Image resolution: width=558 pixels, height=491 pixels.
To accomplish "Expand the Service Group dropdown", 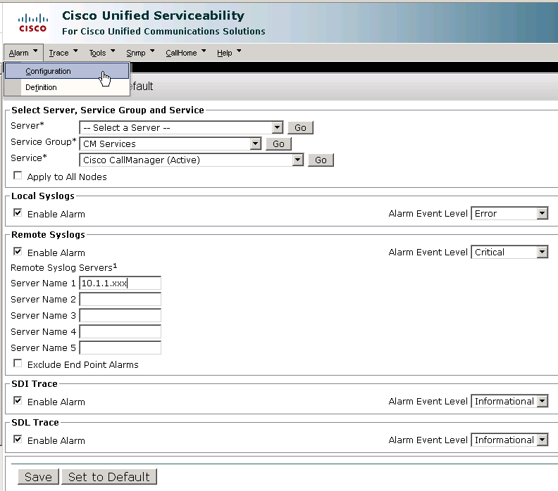I will 170,144.
